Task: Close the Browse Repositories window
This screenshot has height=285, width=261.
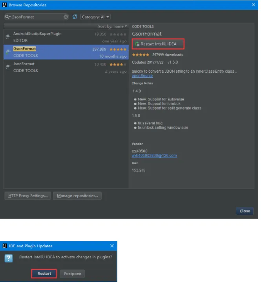Action: click(x=254, y=5)
